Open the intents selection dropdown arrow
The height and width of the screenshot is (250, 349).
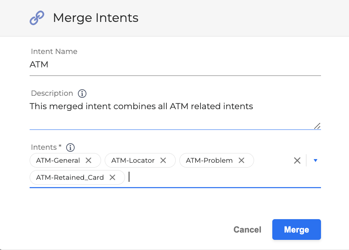pyautogui.click(x=315, y=160)
